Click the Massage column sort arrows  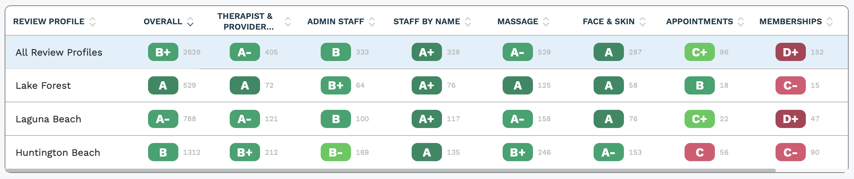[x=546, y=22]
